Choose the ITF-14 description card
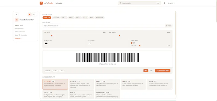 [55, 95]
